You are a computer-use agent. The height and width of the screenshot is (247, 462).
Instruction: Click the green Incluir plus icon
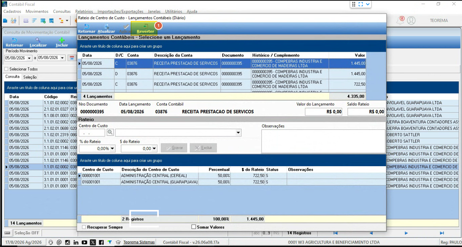[62, 40]
